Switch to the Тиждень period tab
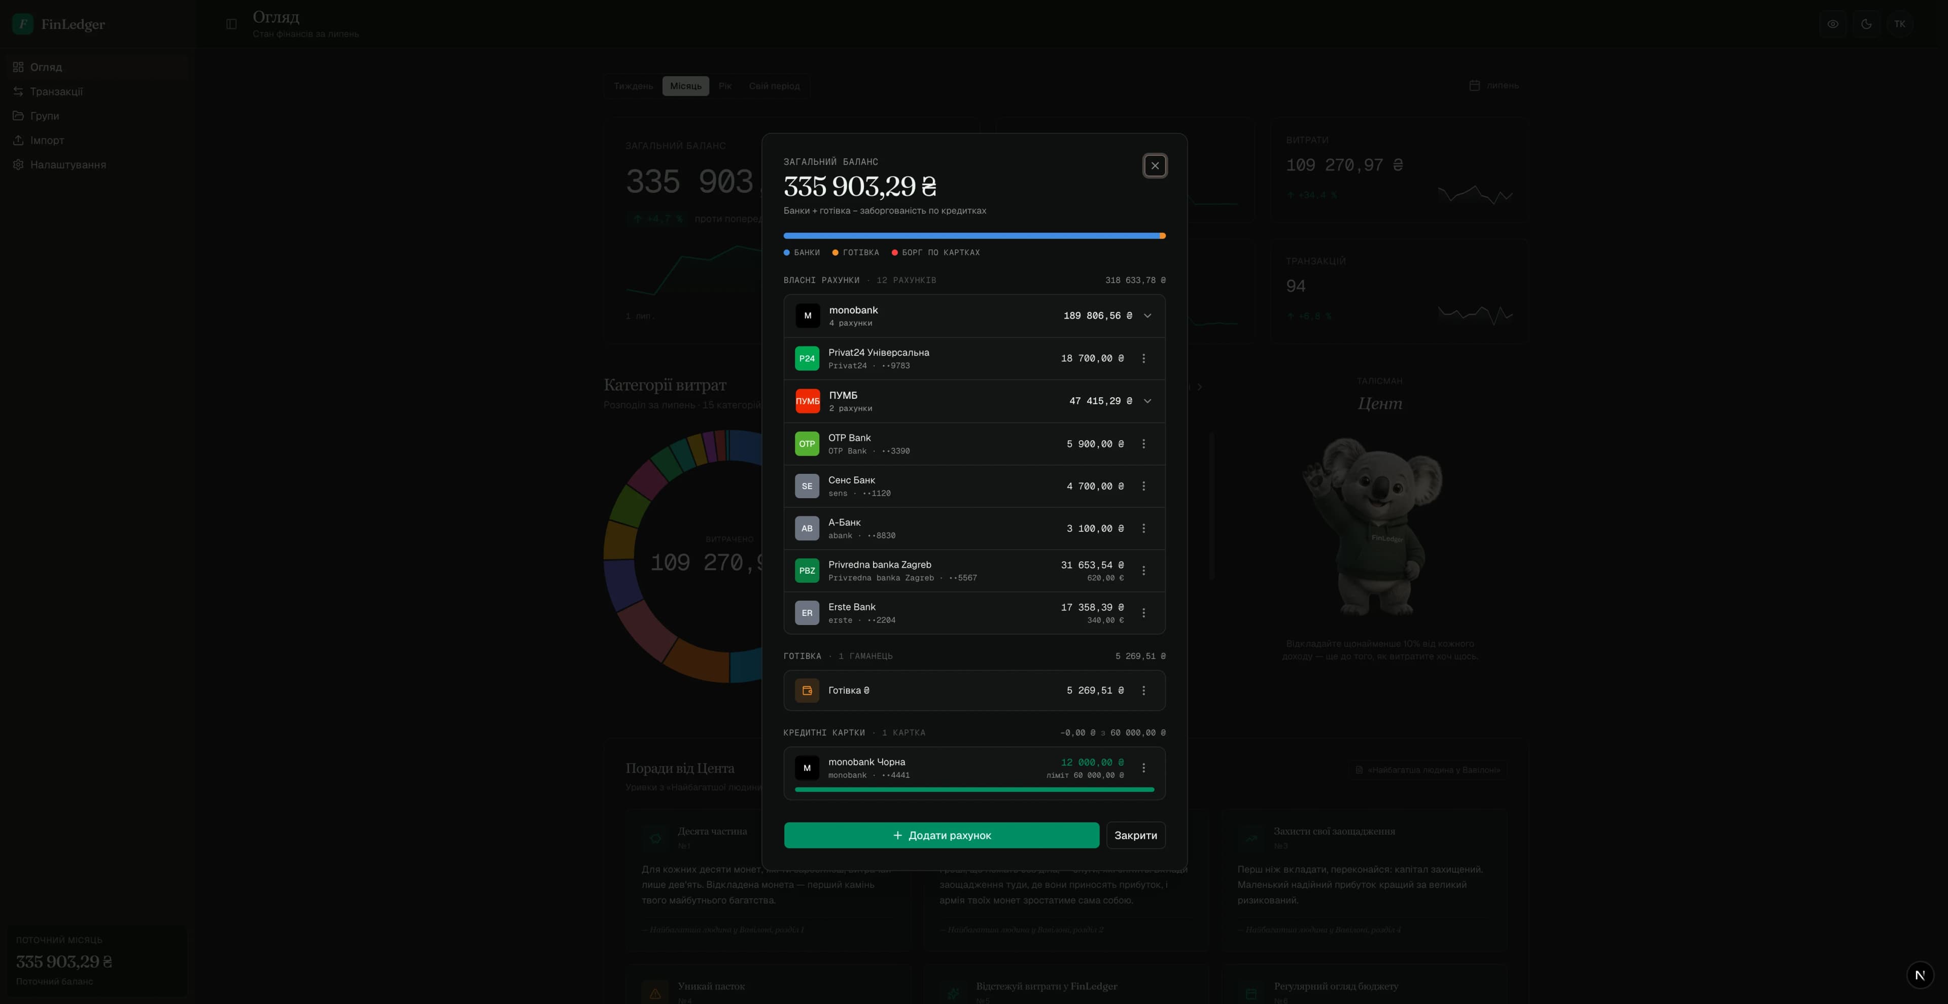 (633, 86)
